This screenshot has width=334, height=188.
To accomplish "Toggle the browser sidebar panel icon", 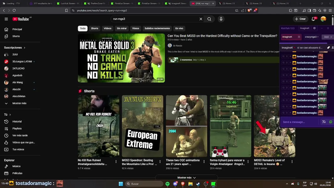I will [309, 10].
